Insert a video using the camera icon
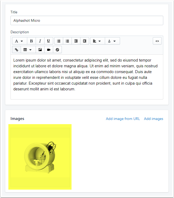This screenshot has height=198, width=174. (49, 49)
